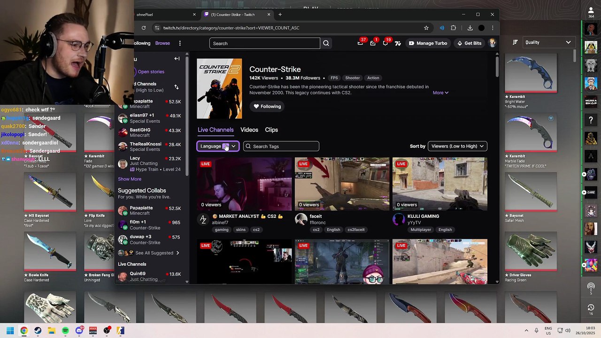The image size is (601, 338).
Task: Open BastiGHG channel in the sidebar
Action: [149, 132]
